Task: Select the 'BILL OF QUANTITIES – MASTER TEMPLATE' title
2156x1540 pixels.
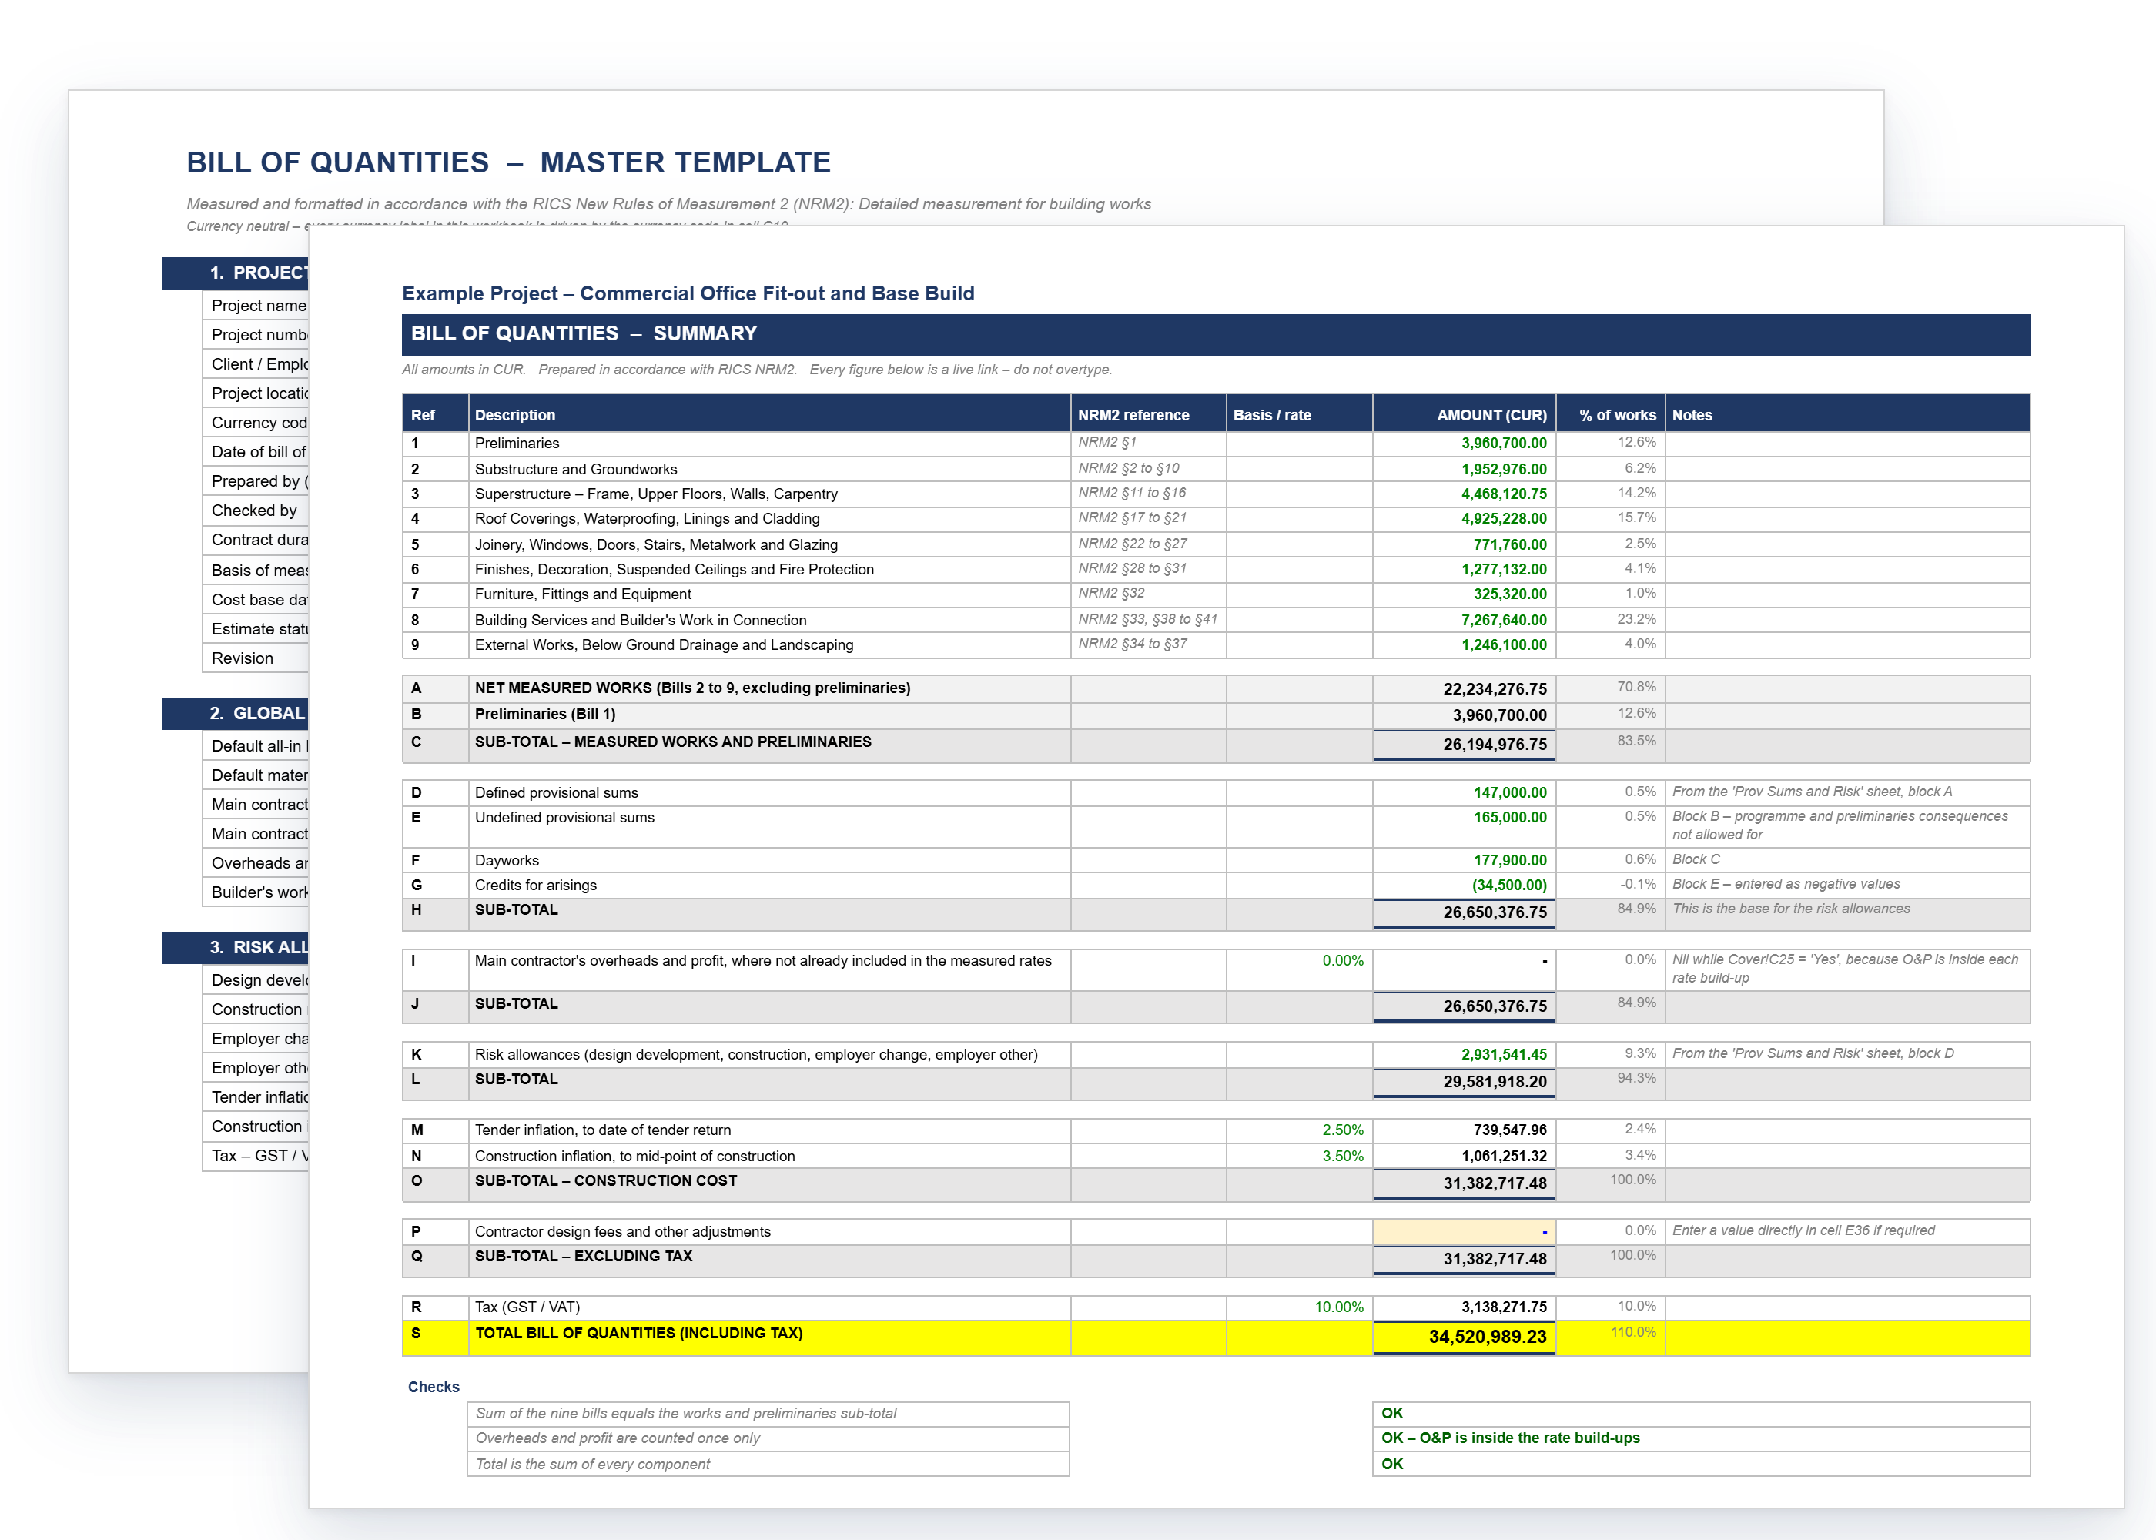Action: click(508, 162)
